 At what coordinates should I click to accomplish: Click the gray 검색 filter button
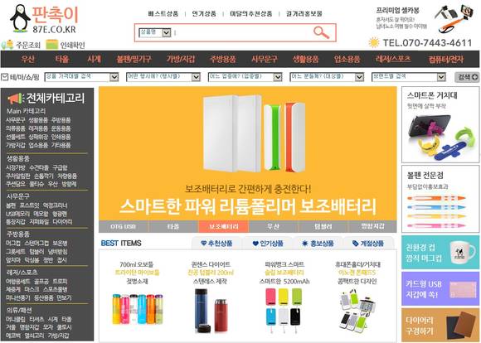tap(467, 77)
